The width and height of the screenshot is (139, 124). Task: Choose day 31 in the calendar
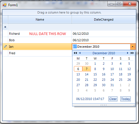(x=112, y=85)
